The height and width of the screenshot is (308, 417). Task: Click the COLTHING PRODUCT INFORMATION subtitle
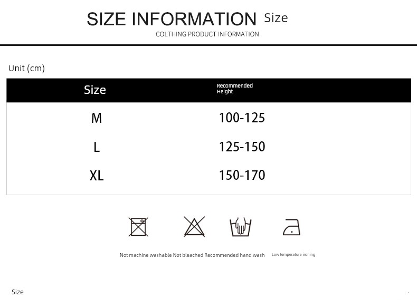[x=207, y=34]
